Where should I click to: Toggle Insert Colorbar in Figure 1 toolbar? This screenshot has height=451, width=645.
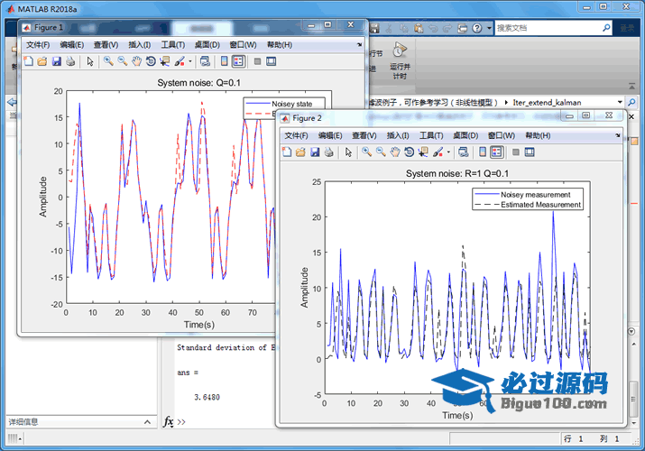point(223,61)
